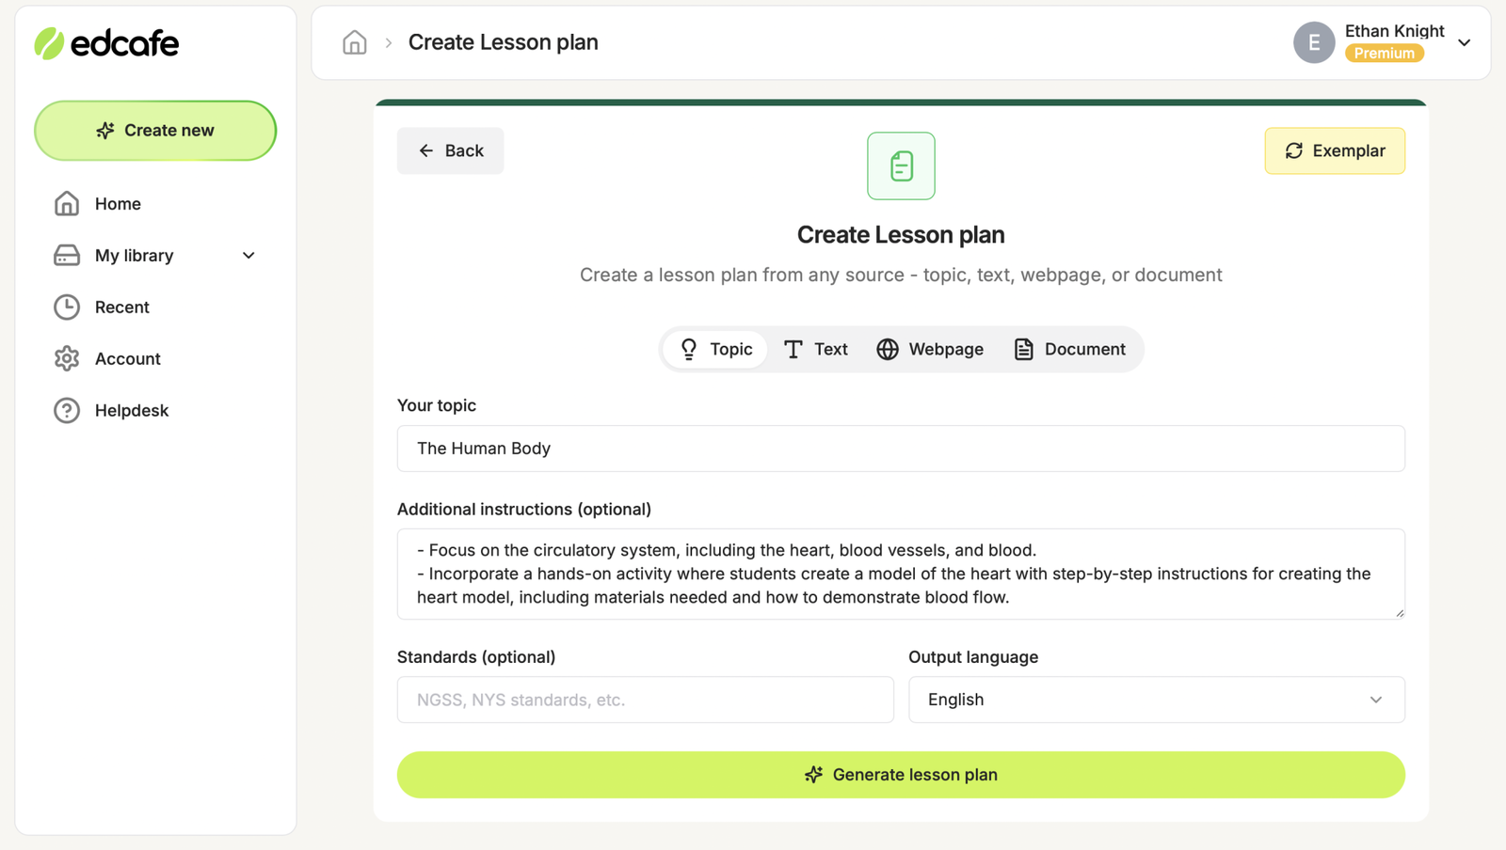Click the Back button
This screenshot has height=850, width=1506.
[450, 150]
